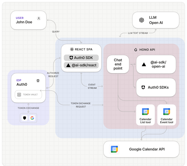
Task: Select the @ai-sdk/react row
Action: point(81,65)
